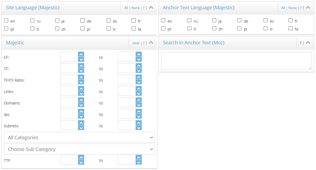Screen dimensions: 316x170
Task: Collapse the Majestic panel
Action: point(151,42)
